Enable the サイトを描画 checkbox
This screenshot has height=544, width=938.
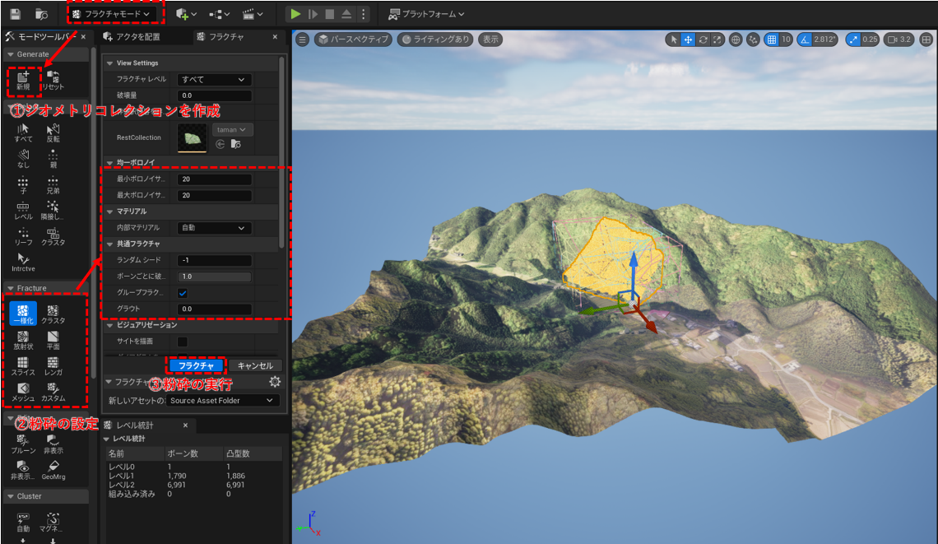coord(183,341)
